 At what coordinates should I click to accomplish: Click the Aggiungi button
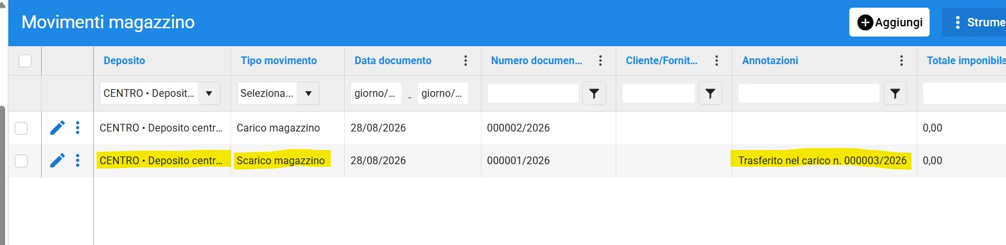tap(889, 22)
